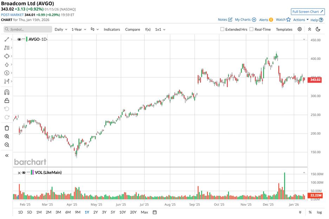The height and width of the screenshot is (219, 329).
Task: Zoom in on the chart
Action: pyautogui.click(x=7, y=136)
